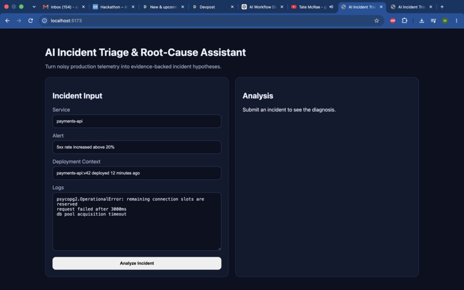Click the red macOS close window button
Image resolution: width=464 pixels, height=290 pixels.
[x=6, y=6]
